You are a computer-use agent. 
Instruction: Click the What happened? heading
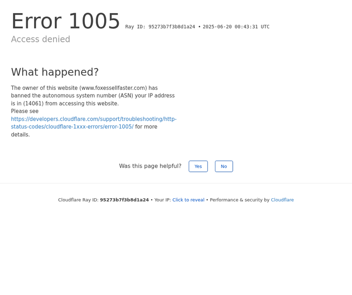point(55,72)
